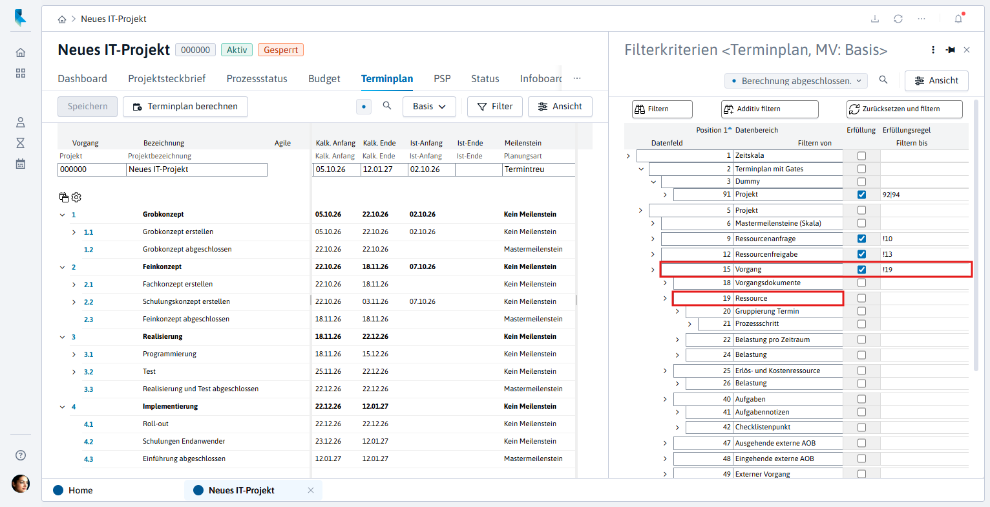The width and height of the screenshot is (990, 507).
Task: Click the Additiv filtern button
Action: [770, 109]
